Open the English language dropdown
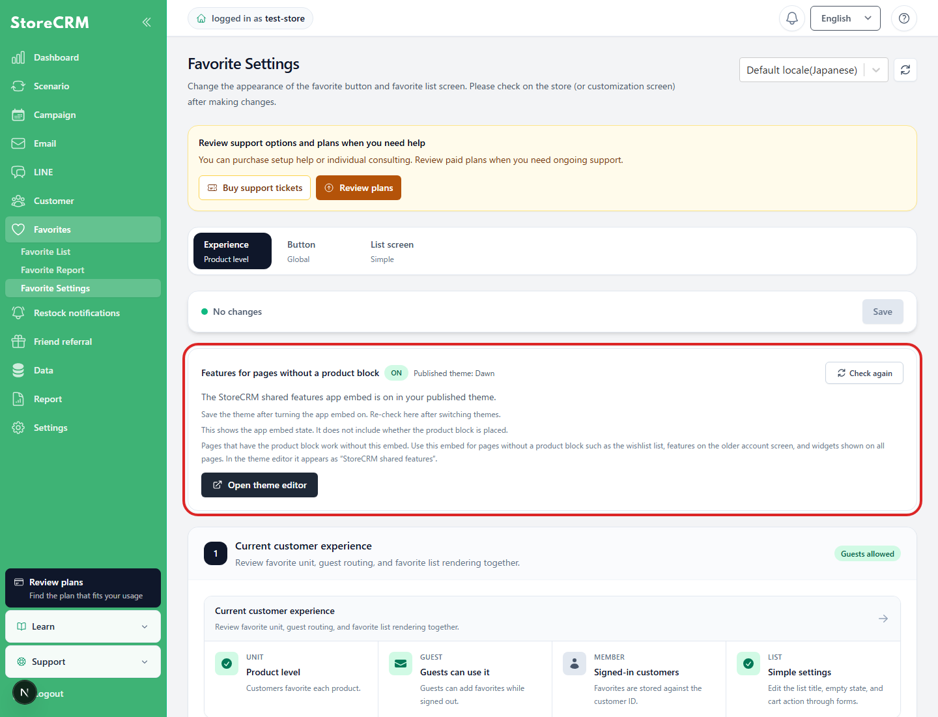 click(846, 18)
